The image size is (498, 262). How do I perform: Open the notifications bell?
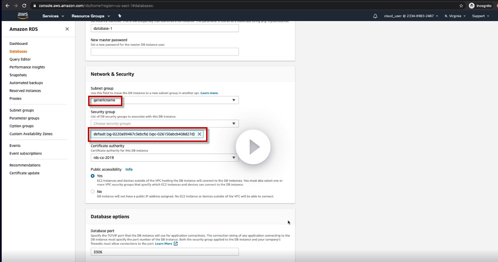click(375, 16)
